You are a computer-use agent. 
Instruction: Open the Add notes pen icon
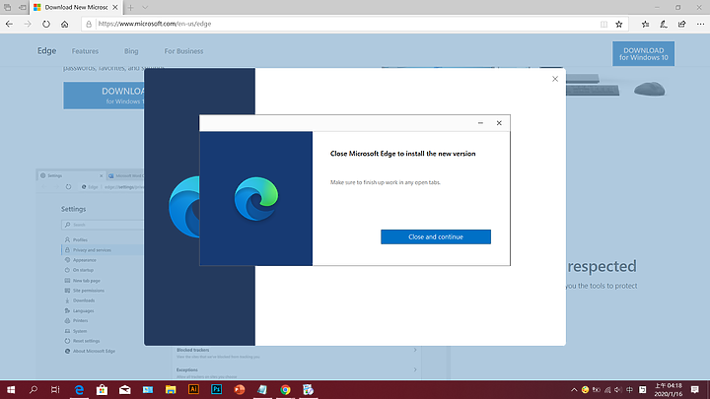click(664, 24)
